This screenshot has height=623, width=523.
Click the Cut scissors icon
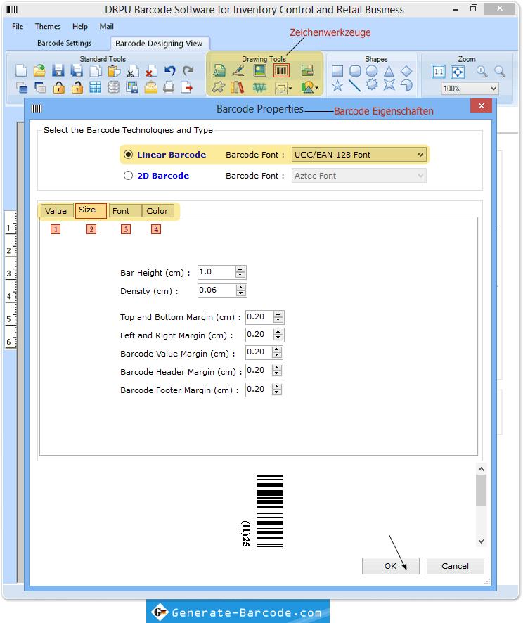pos(132,71)
